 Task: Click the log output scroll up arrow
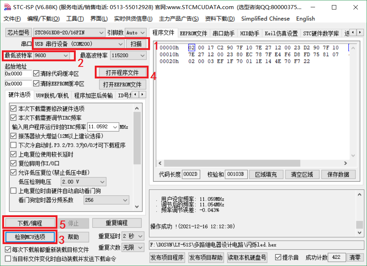point(360,194)
